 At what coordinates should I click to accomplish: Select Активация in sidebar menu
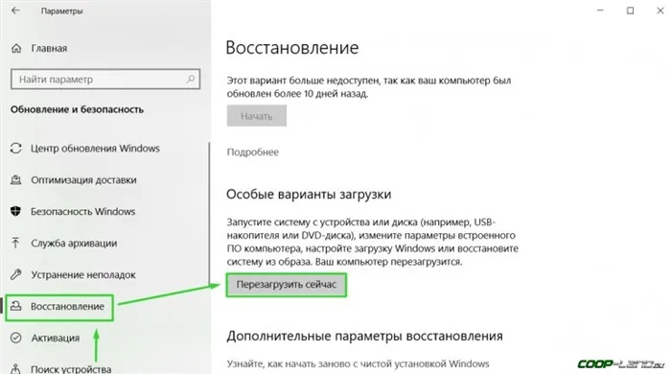pyautogui.click(x=56, y=339)
